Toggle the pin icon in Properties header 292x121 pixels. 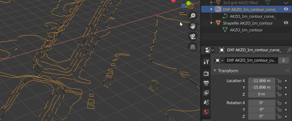(x=289, y=50)
